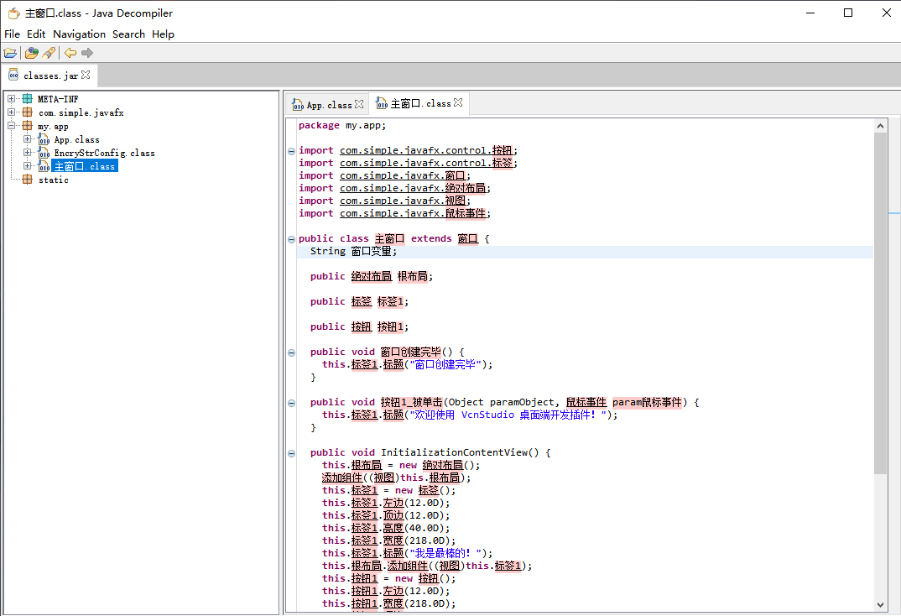Close the 主窗口.class editor tab
The height and width of the screenshot is (616, 901).
pyautogui.click(x=458, y=103)
